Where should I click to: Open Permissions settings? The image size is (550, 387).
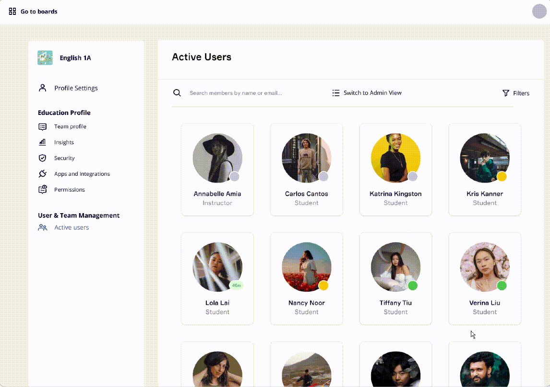coord(70,190)
